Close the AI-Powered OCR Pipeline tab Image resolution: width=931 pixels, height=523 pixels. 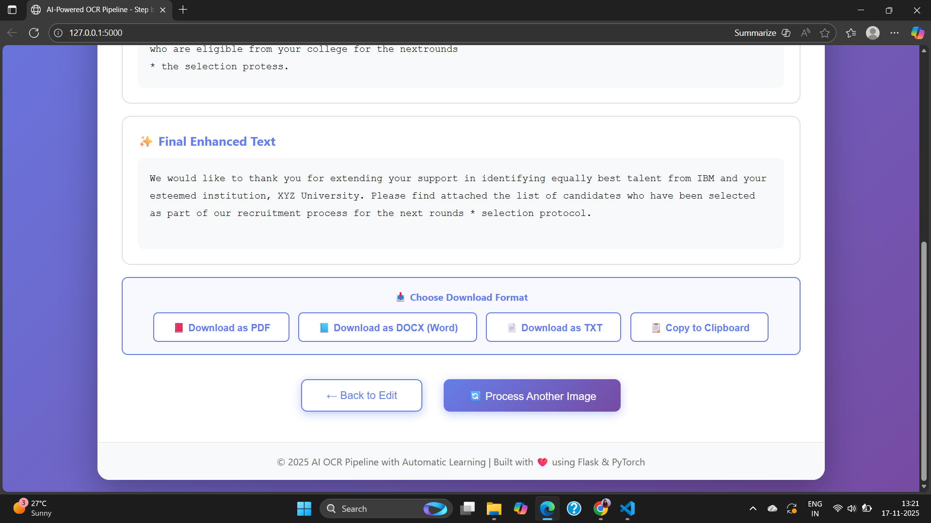tap(163, 10)
